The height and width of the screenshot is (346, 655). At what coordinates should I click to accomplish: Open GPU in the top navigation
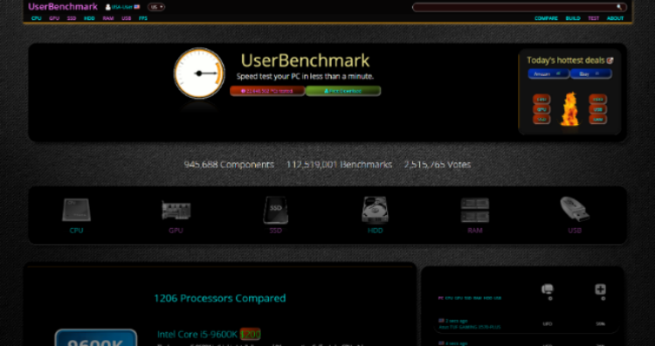pyautogui.click(x=54, y=18)
